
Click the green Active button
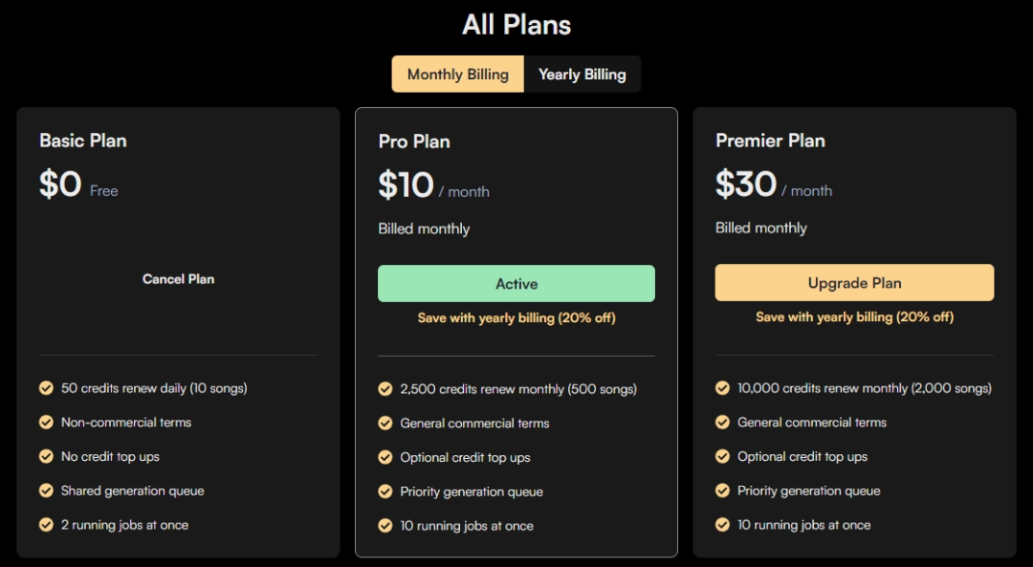coord(516,284)
